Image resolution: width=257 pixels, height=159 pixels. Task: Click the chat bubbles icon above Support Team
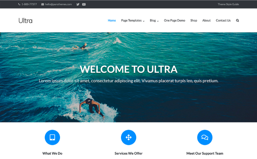pyautogui.click(x=205, y=137)
